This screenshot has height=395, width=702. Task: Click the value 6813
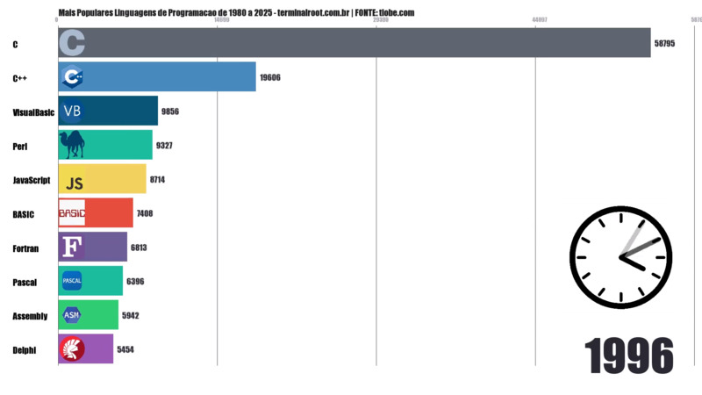click(139, 248)
